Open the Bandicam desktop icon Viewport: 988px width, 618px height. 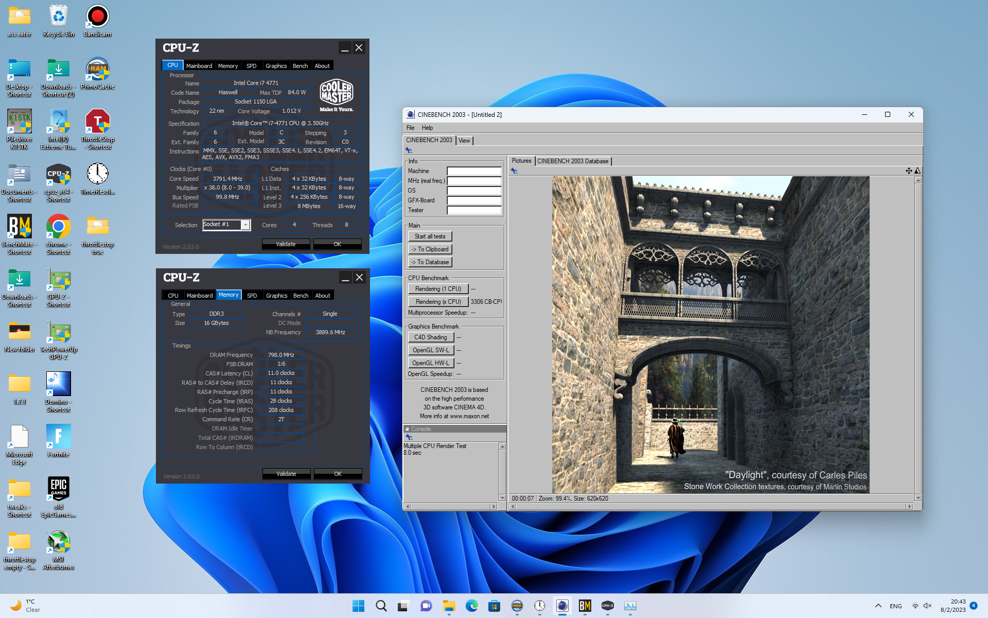(97, 21)
